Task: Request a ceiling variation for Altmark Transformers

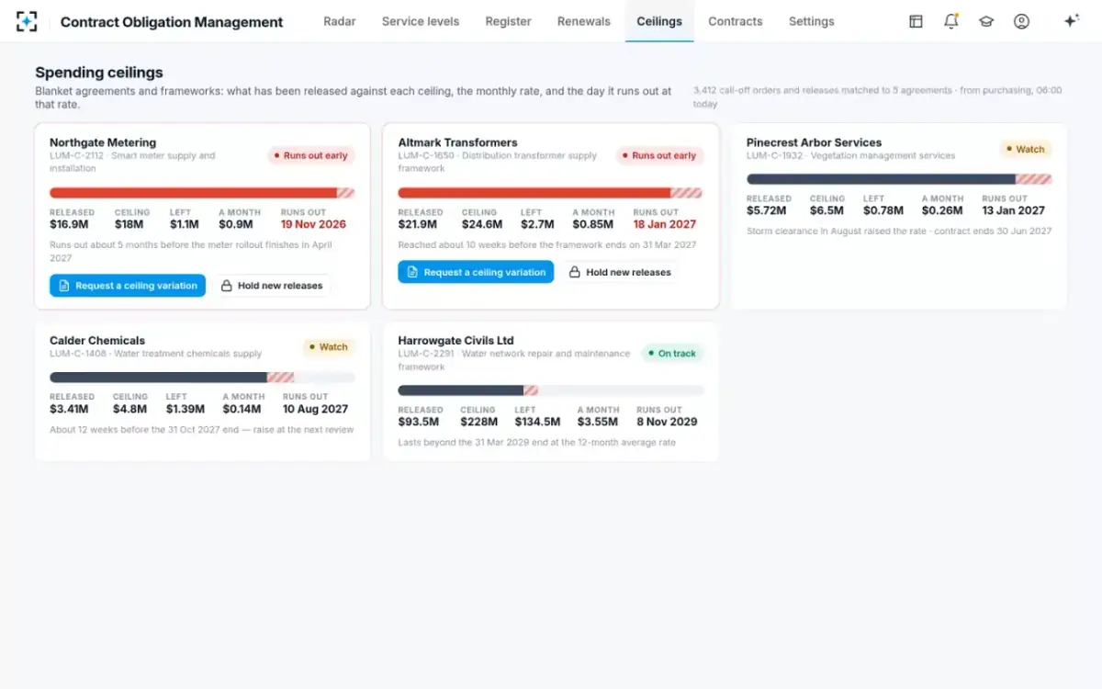Action: (476, 272)
